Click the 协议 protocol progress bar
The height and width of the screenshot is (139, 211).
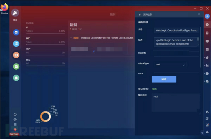[x=46, y=66]
